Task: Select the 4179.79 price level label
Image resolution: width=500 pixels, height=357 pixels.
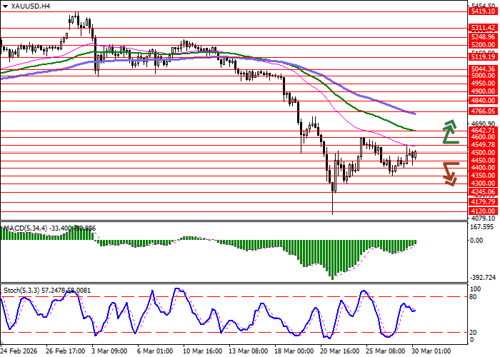Action: pyautogui.click(x=483, y=202)
